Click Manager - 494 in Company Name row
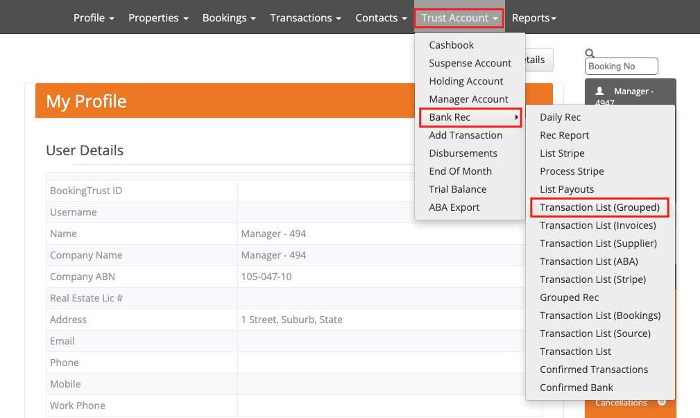700x418 pixels. pyautogui.click(x=273, y=255)
